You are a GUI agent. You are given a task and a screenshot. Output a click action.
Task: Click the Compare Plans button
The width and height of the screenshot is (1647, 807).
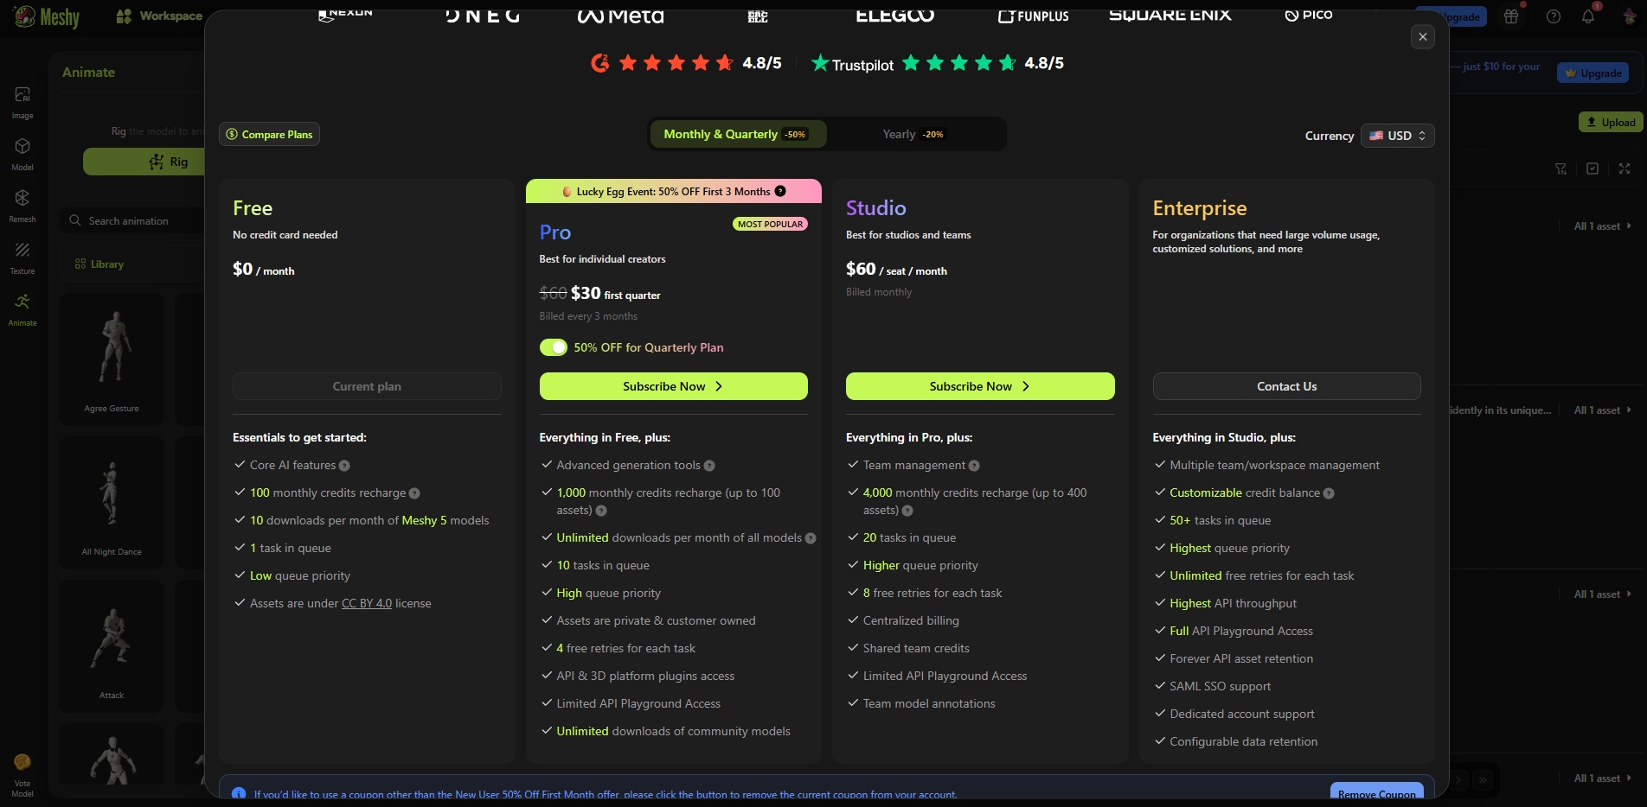pos(269,134)
